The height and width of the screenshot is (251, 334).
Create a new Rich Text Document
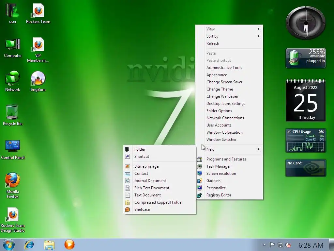(159, 188)
